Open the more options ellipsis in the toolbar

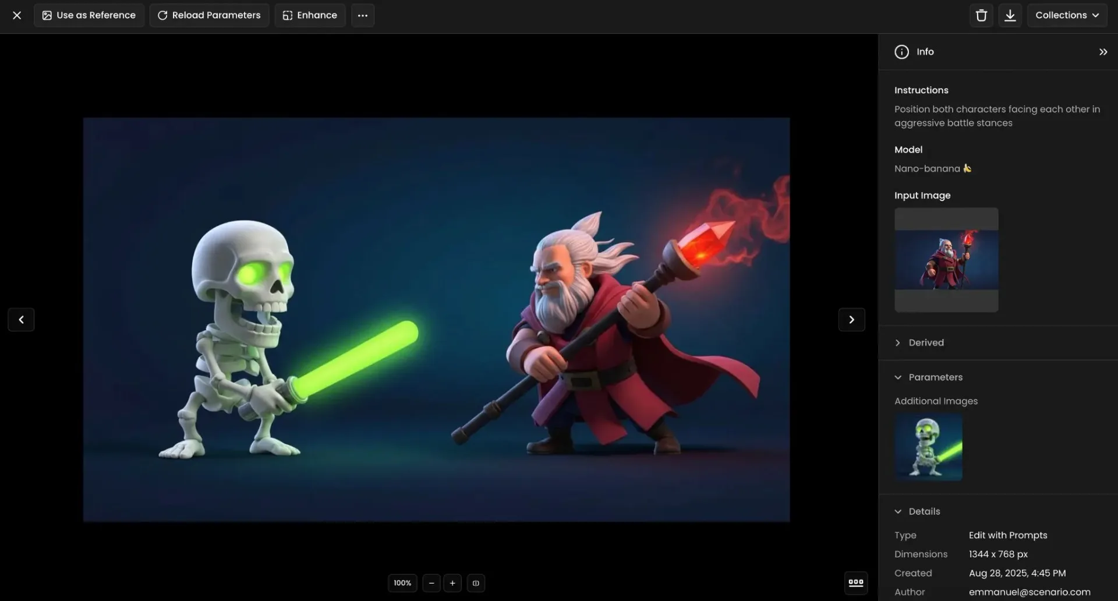(362, 15)
